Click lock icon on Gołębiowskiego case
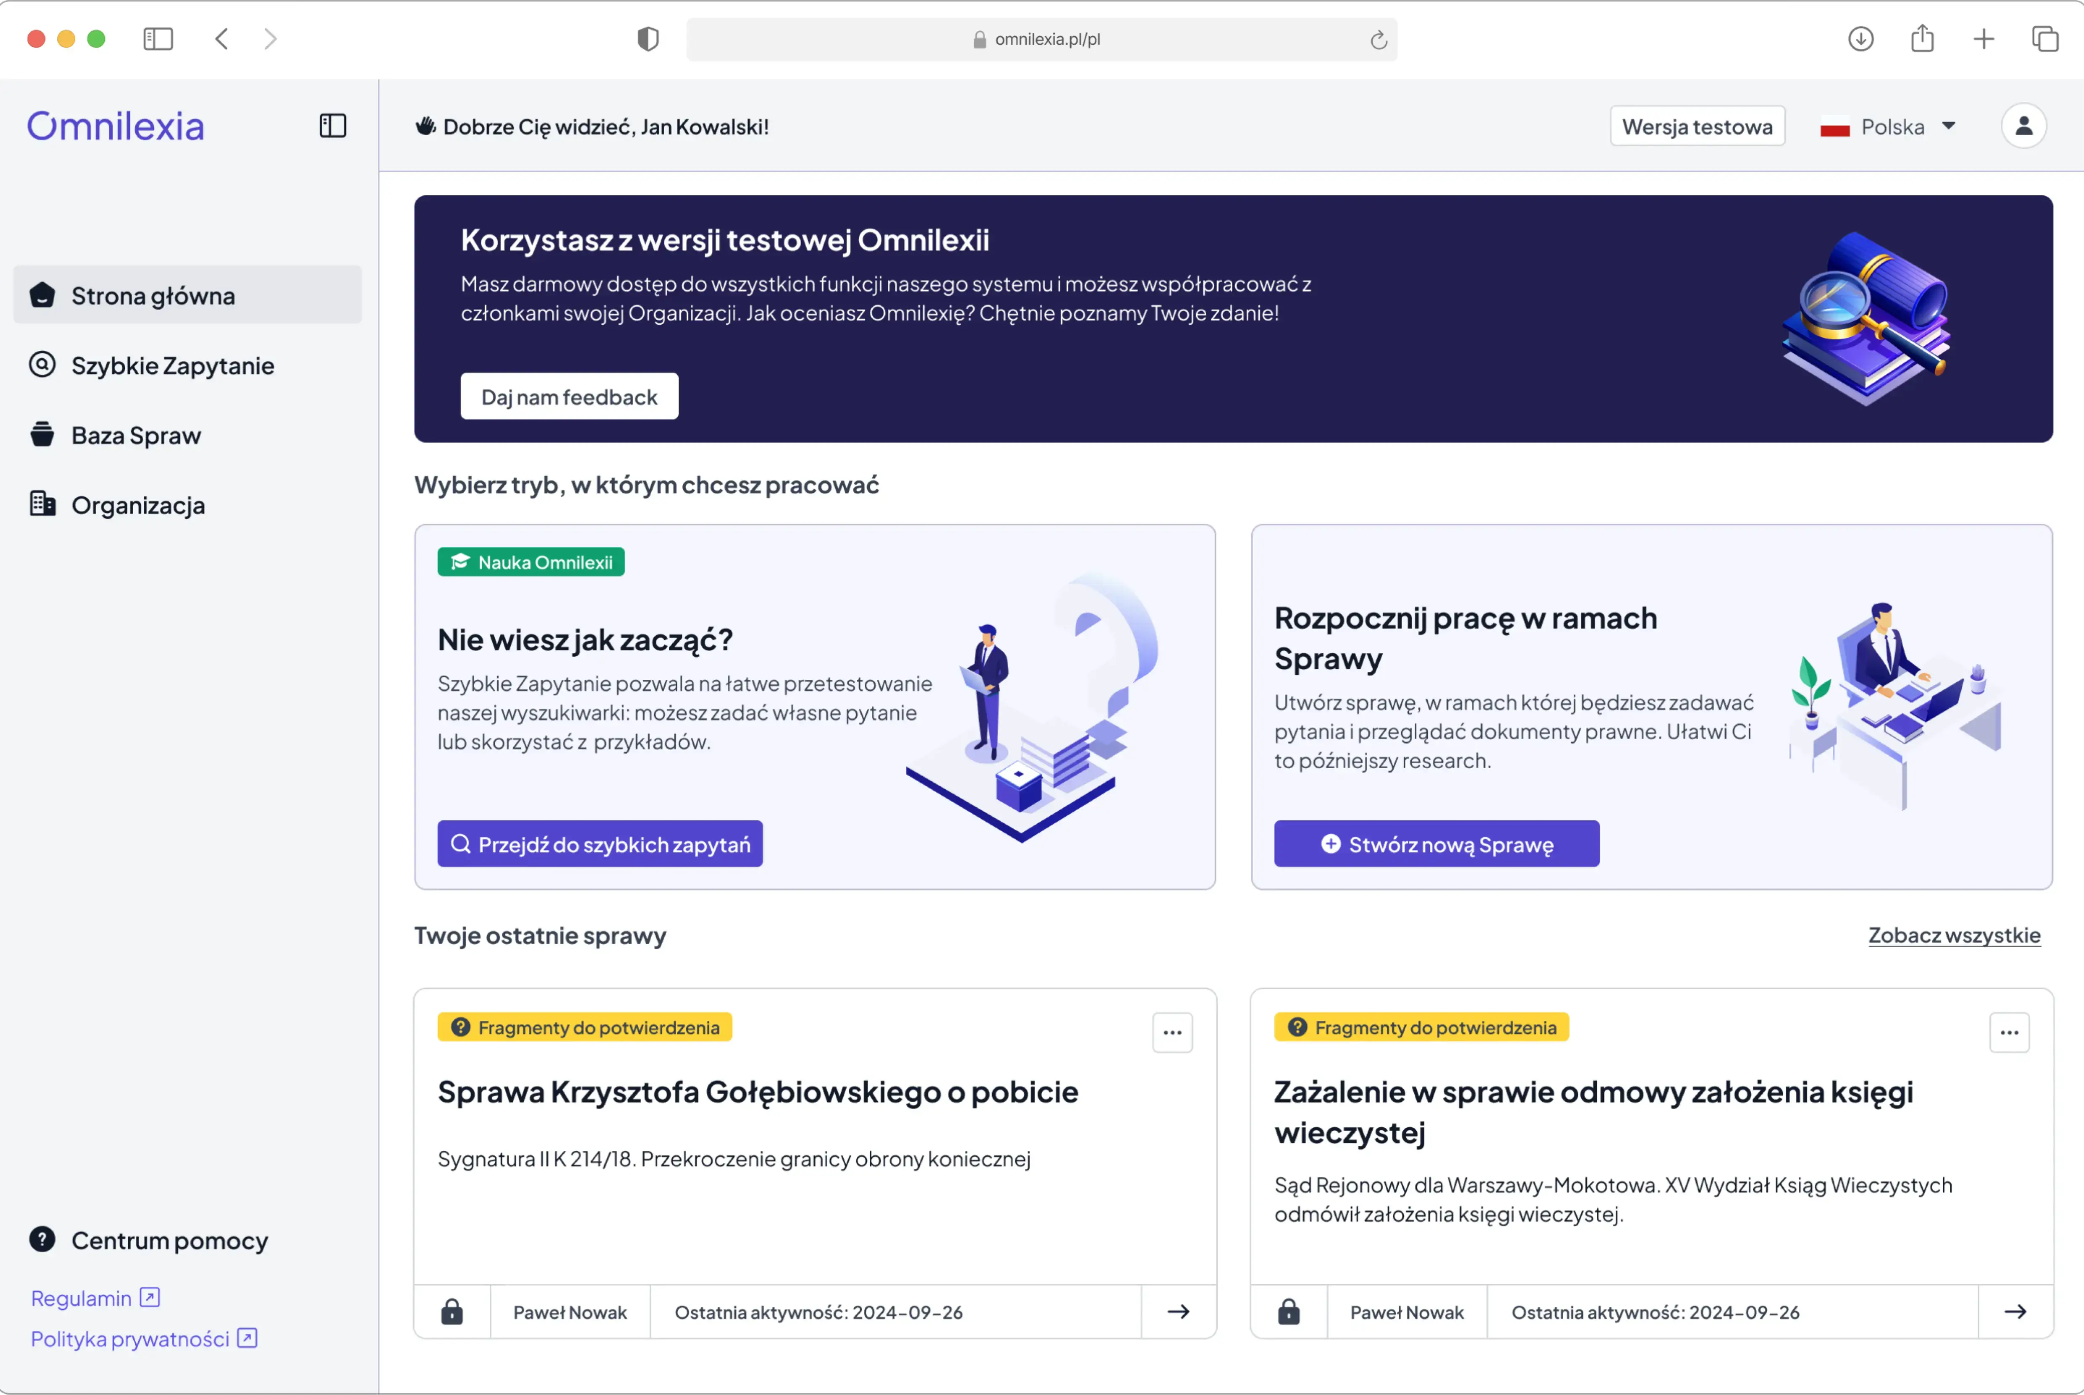Image resolution: width=2084 pixels, height=1395 pixels. pos(452,1311)
